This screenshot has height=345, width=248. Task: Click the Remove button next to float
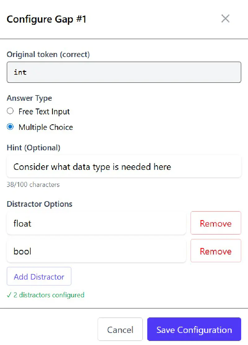(216, 223)
